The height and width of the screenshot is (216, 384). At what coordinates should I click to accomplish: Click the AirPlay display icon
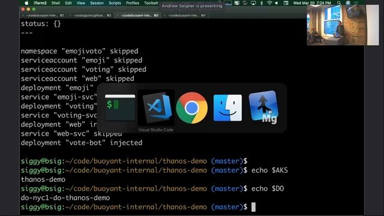[253, 3]
